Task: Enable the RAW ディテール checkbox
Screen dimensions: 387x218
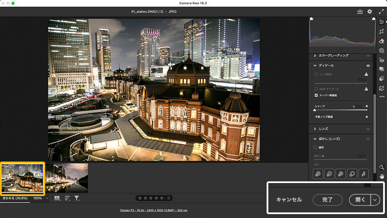Action: [316, 89]
